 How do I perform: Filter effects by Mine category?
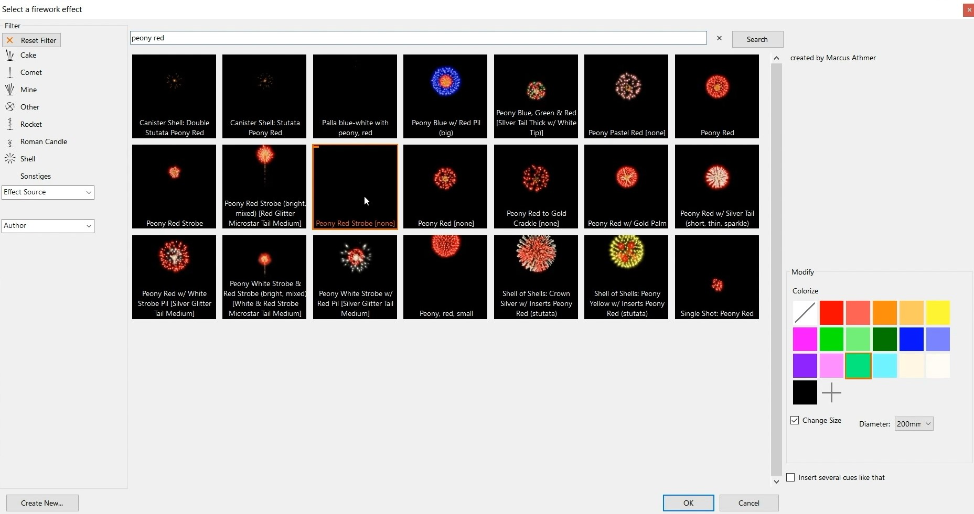[21, 90]
